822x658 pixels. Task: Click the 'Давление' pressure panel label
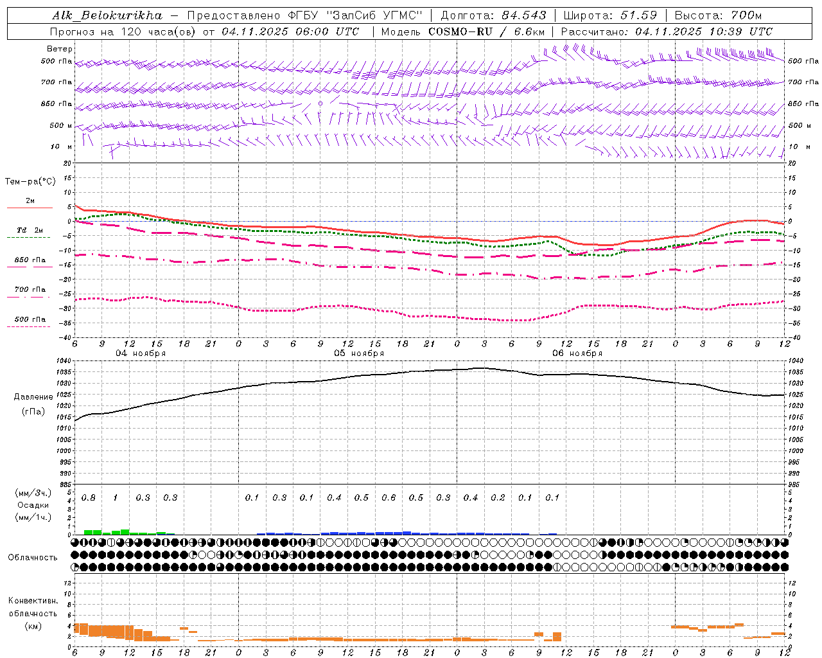(33, 397)
